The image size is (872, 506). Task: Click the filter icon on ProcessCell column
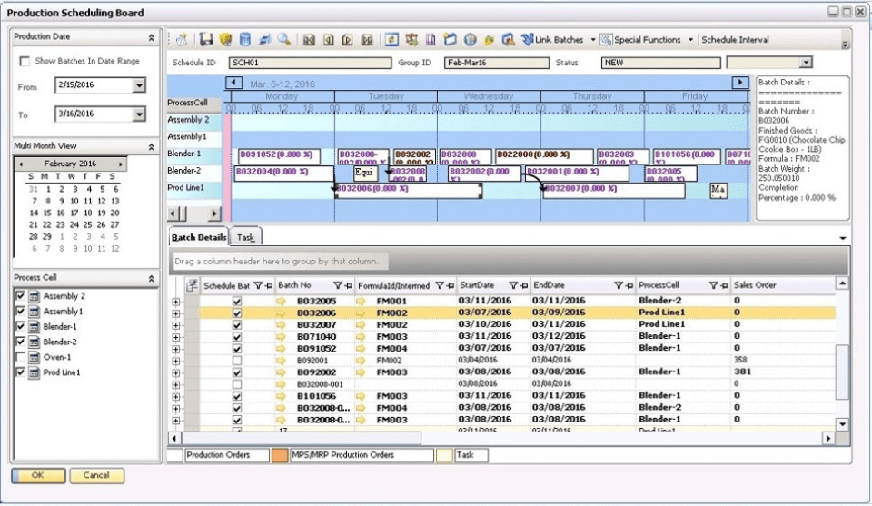coord(714,285)
